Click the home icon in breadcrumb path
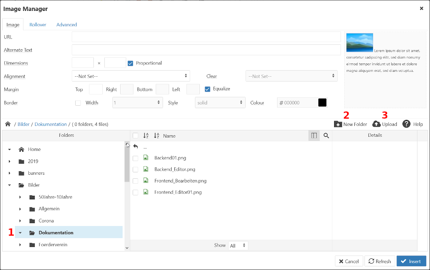The image size is (430, 270). pos(8,124)
